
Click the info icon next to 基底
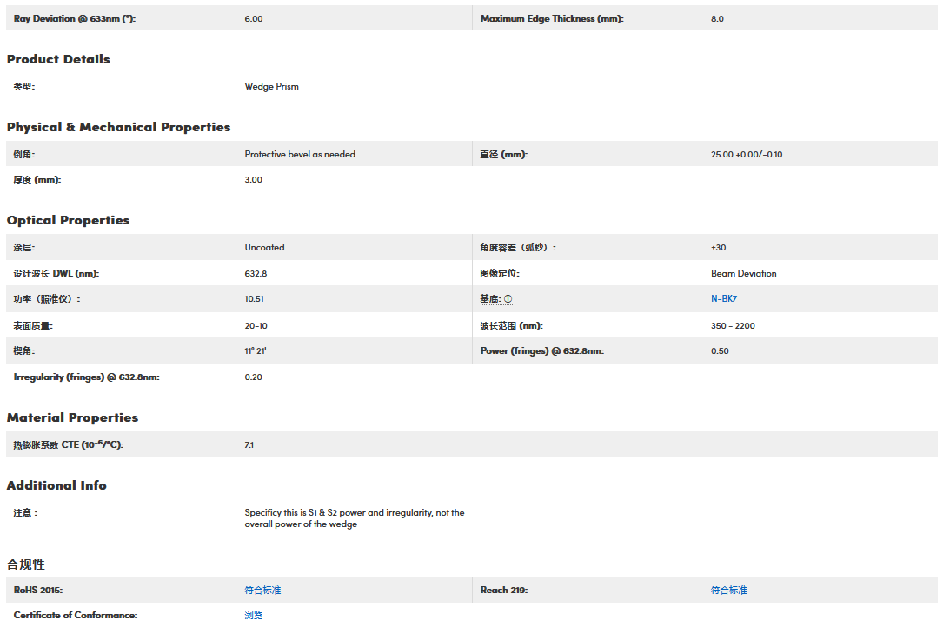pos(508,299)
